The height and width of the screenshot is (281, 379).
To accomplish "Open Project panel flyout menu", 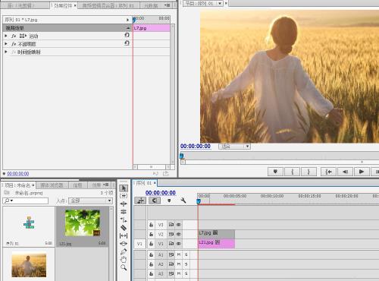I will 106,185.
